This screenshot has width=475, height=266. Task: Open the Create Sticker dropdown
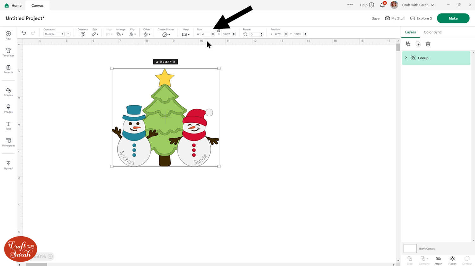166,34
